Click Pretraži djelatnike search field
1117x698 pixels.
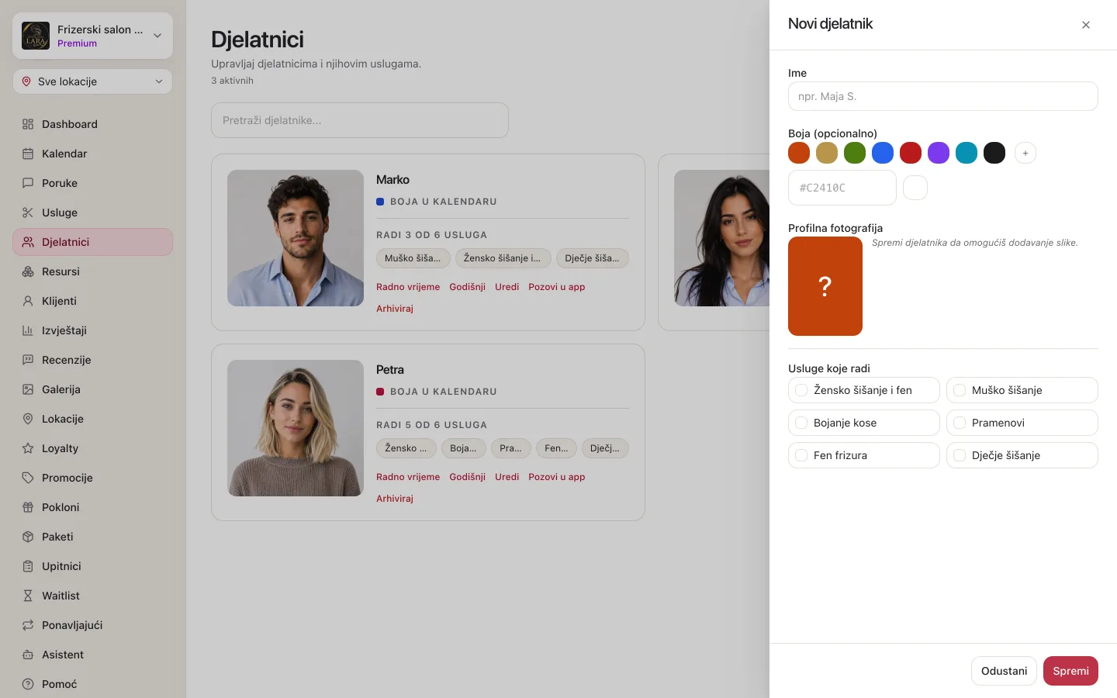(360, 120)
